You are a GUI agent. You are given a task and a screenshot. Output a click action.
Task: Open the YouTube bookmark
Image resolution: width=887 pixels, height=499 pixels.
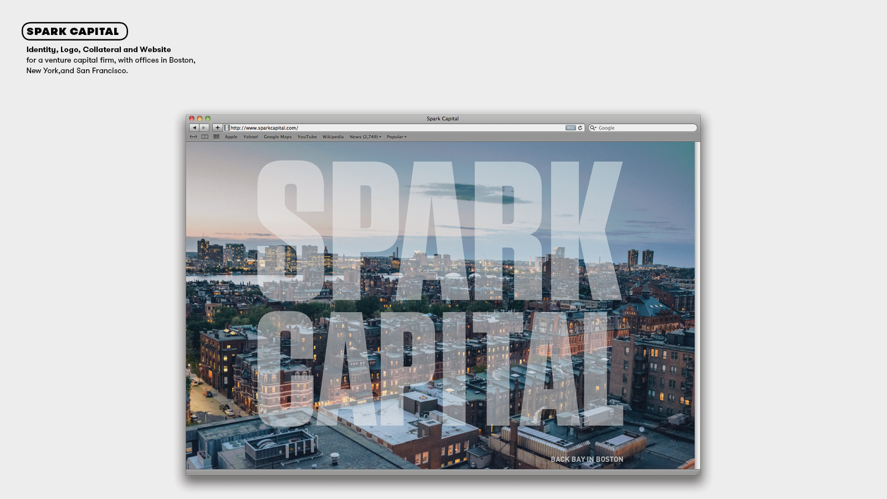point(307,137)
